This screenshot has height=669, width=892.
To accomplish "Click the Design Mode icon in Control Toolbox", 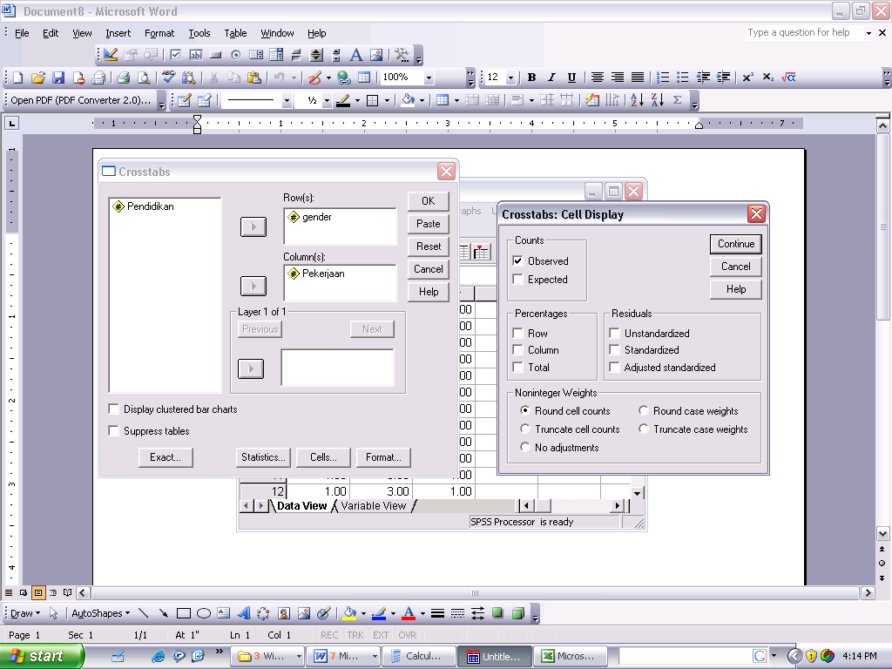I will tap(111, 55).
